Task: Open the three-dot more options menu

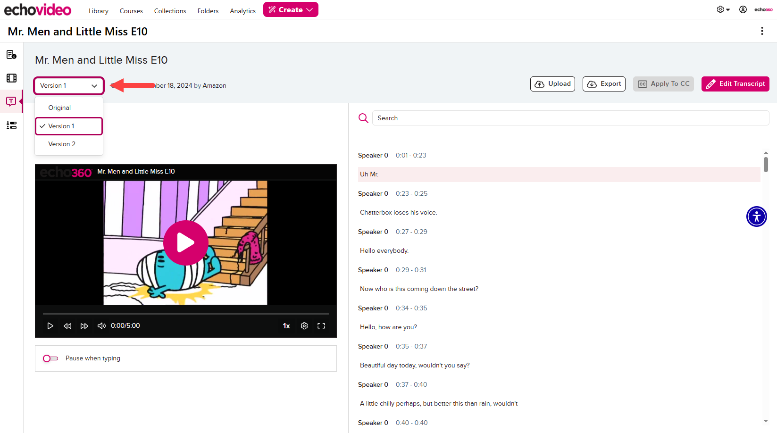Action: tap(762, 31)
